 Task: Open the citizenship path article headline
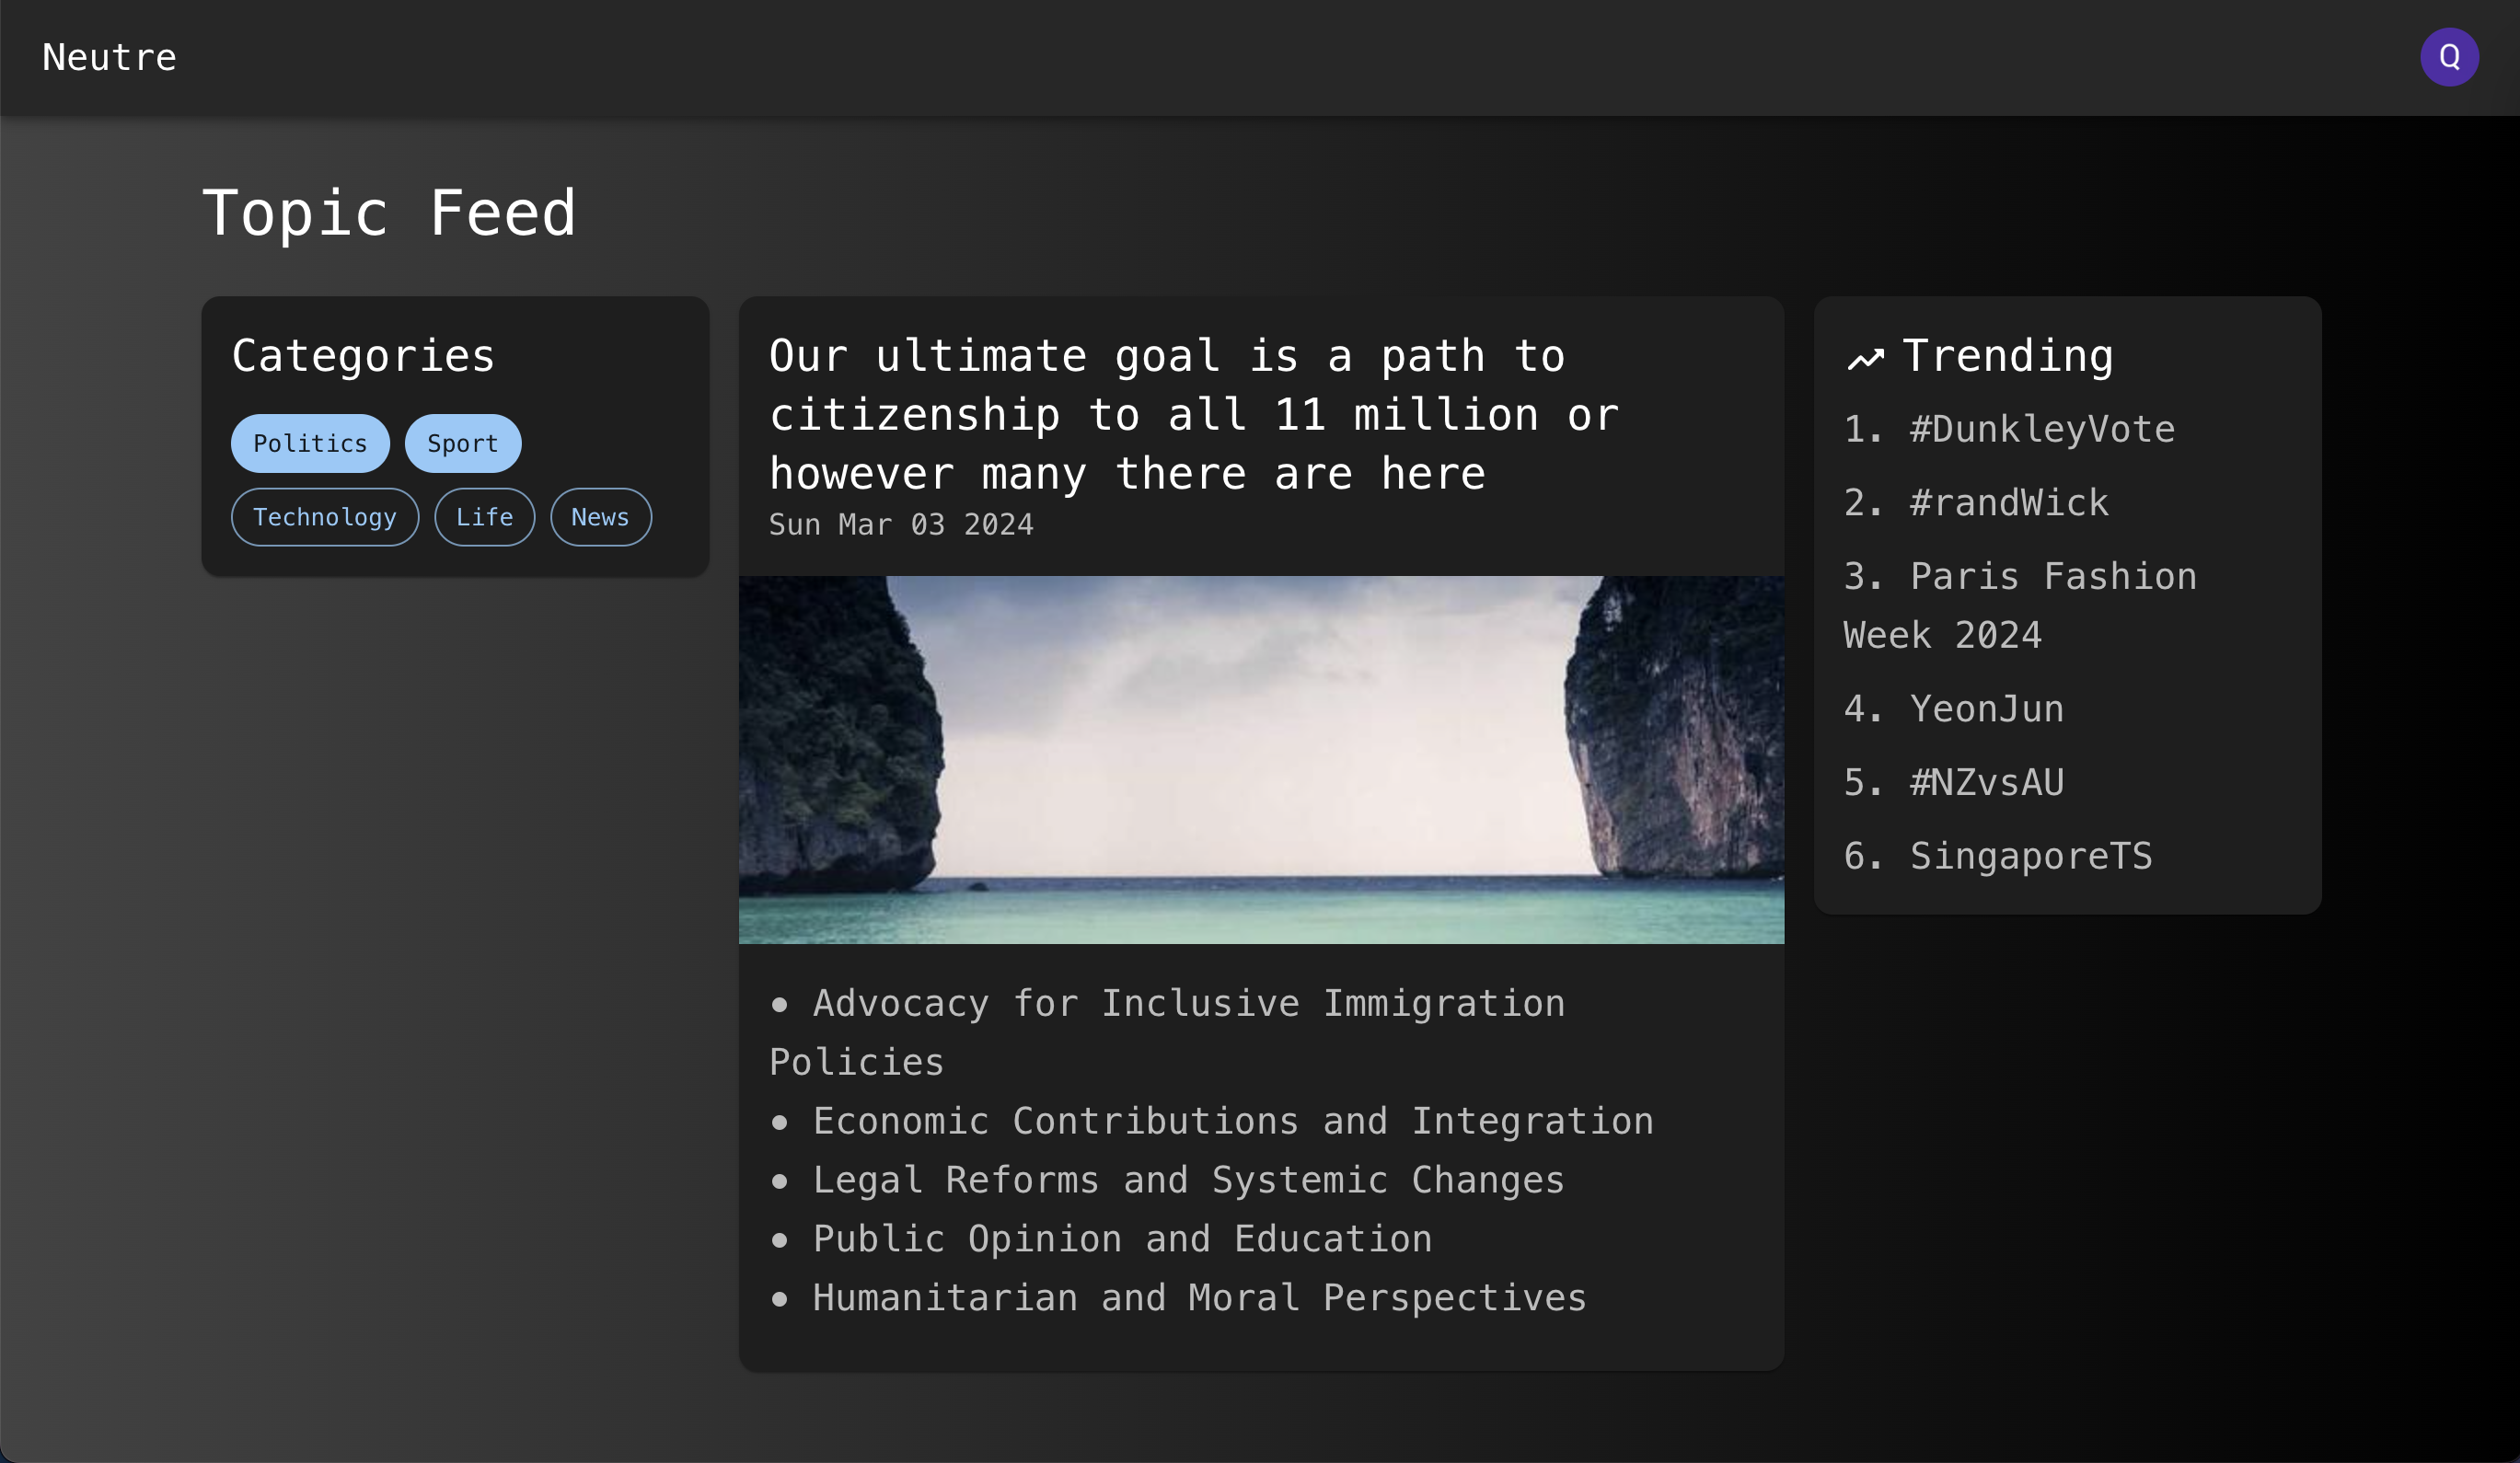(1193, 414)
